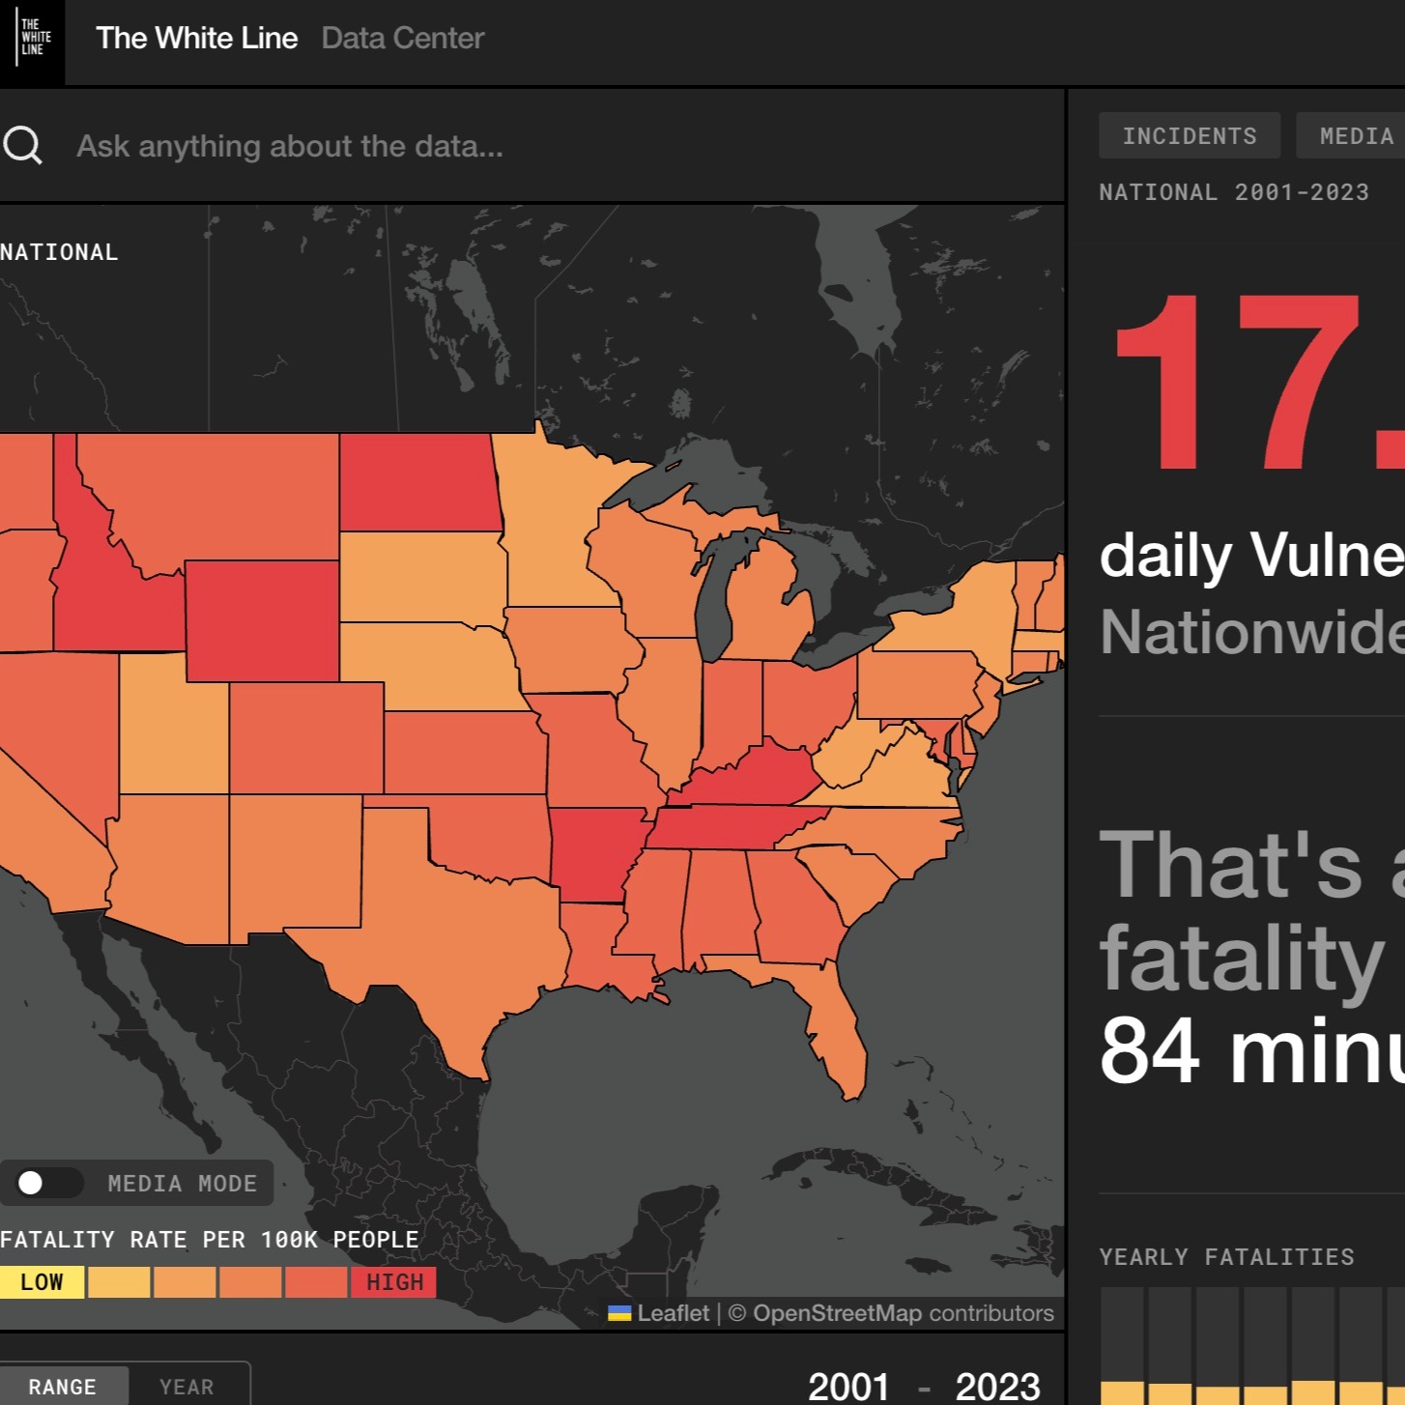
Task: Open the Leaflet attribution link
Action: tap(673, 1313)
